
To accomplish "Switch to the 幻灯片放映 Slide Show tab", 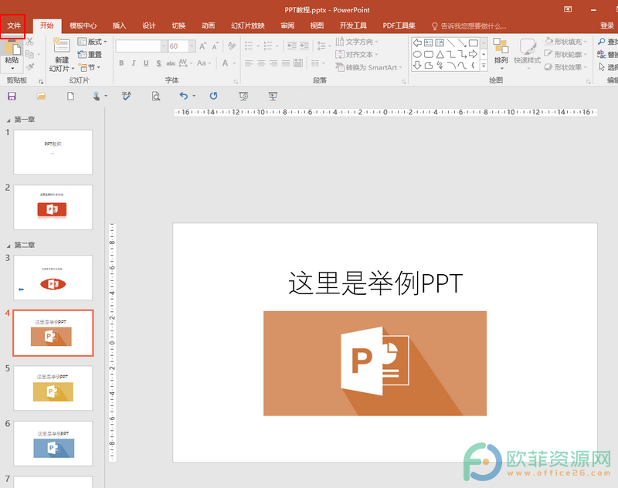I will pyautogui.click(x=247, y=25).
